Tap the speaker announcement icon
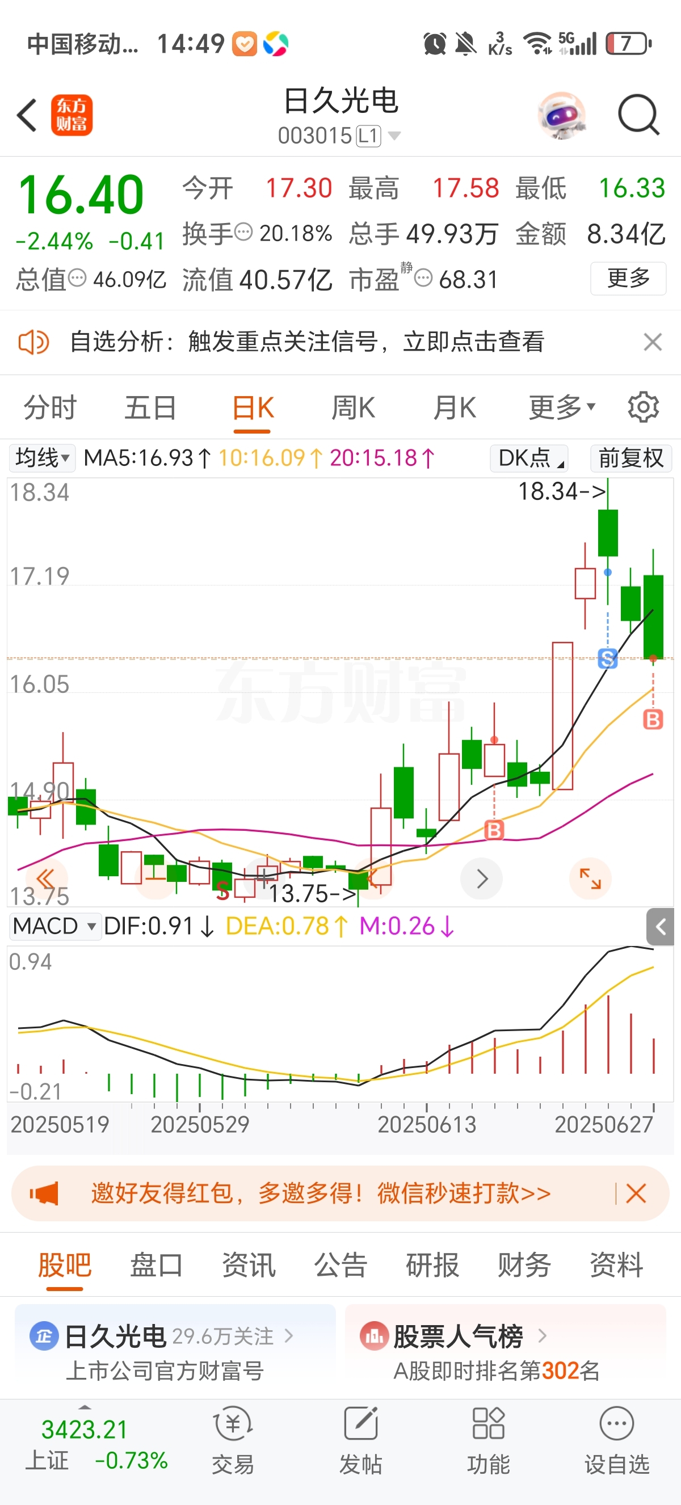 pyautogui.click(x=33, y=342)
